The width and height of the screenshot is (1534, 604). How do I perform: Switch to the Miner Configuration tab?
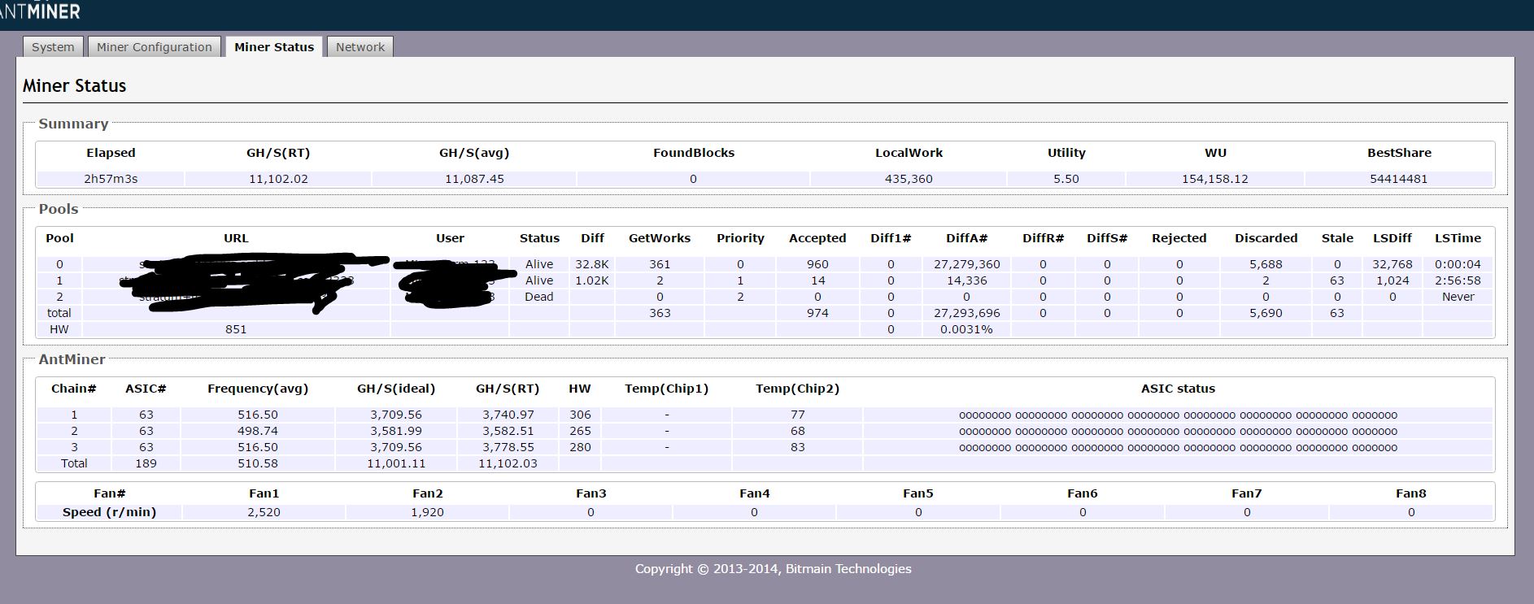pyautogui.click(x=154, y=47)
